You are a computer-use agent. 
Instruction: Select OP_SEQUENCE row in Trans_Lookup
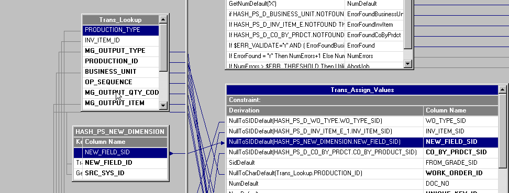pyautogui.click(x=121, y=82)
